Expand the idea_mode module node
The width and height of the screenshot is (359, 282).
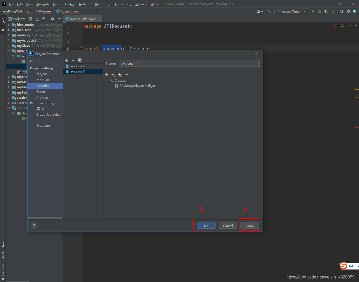coord(9,25)
